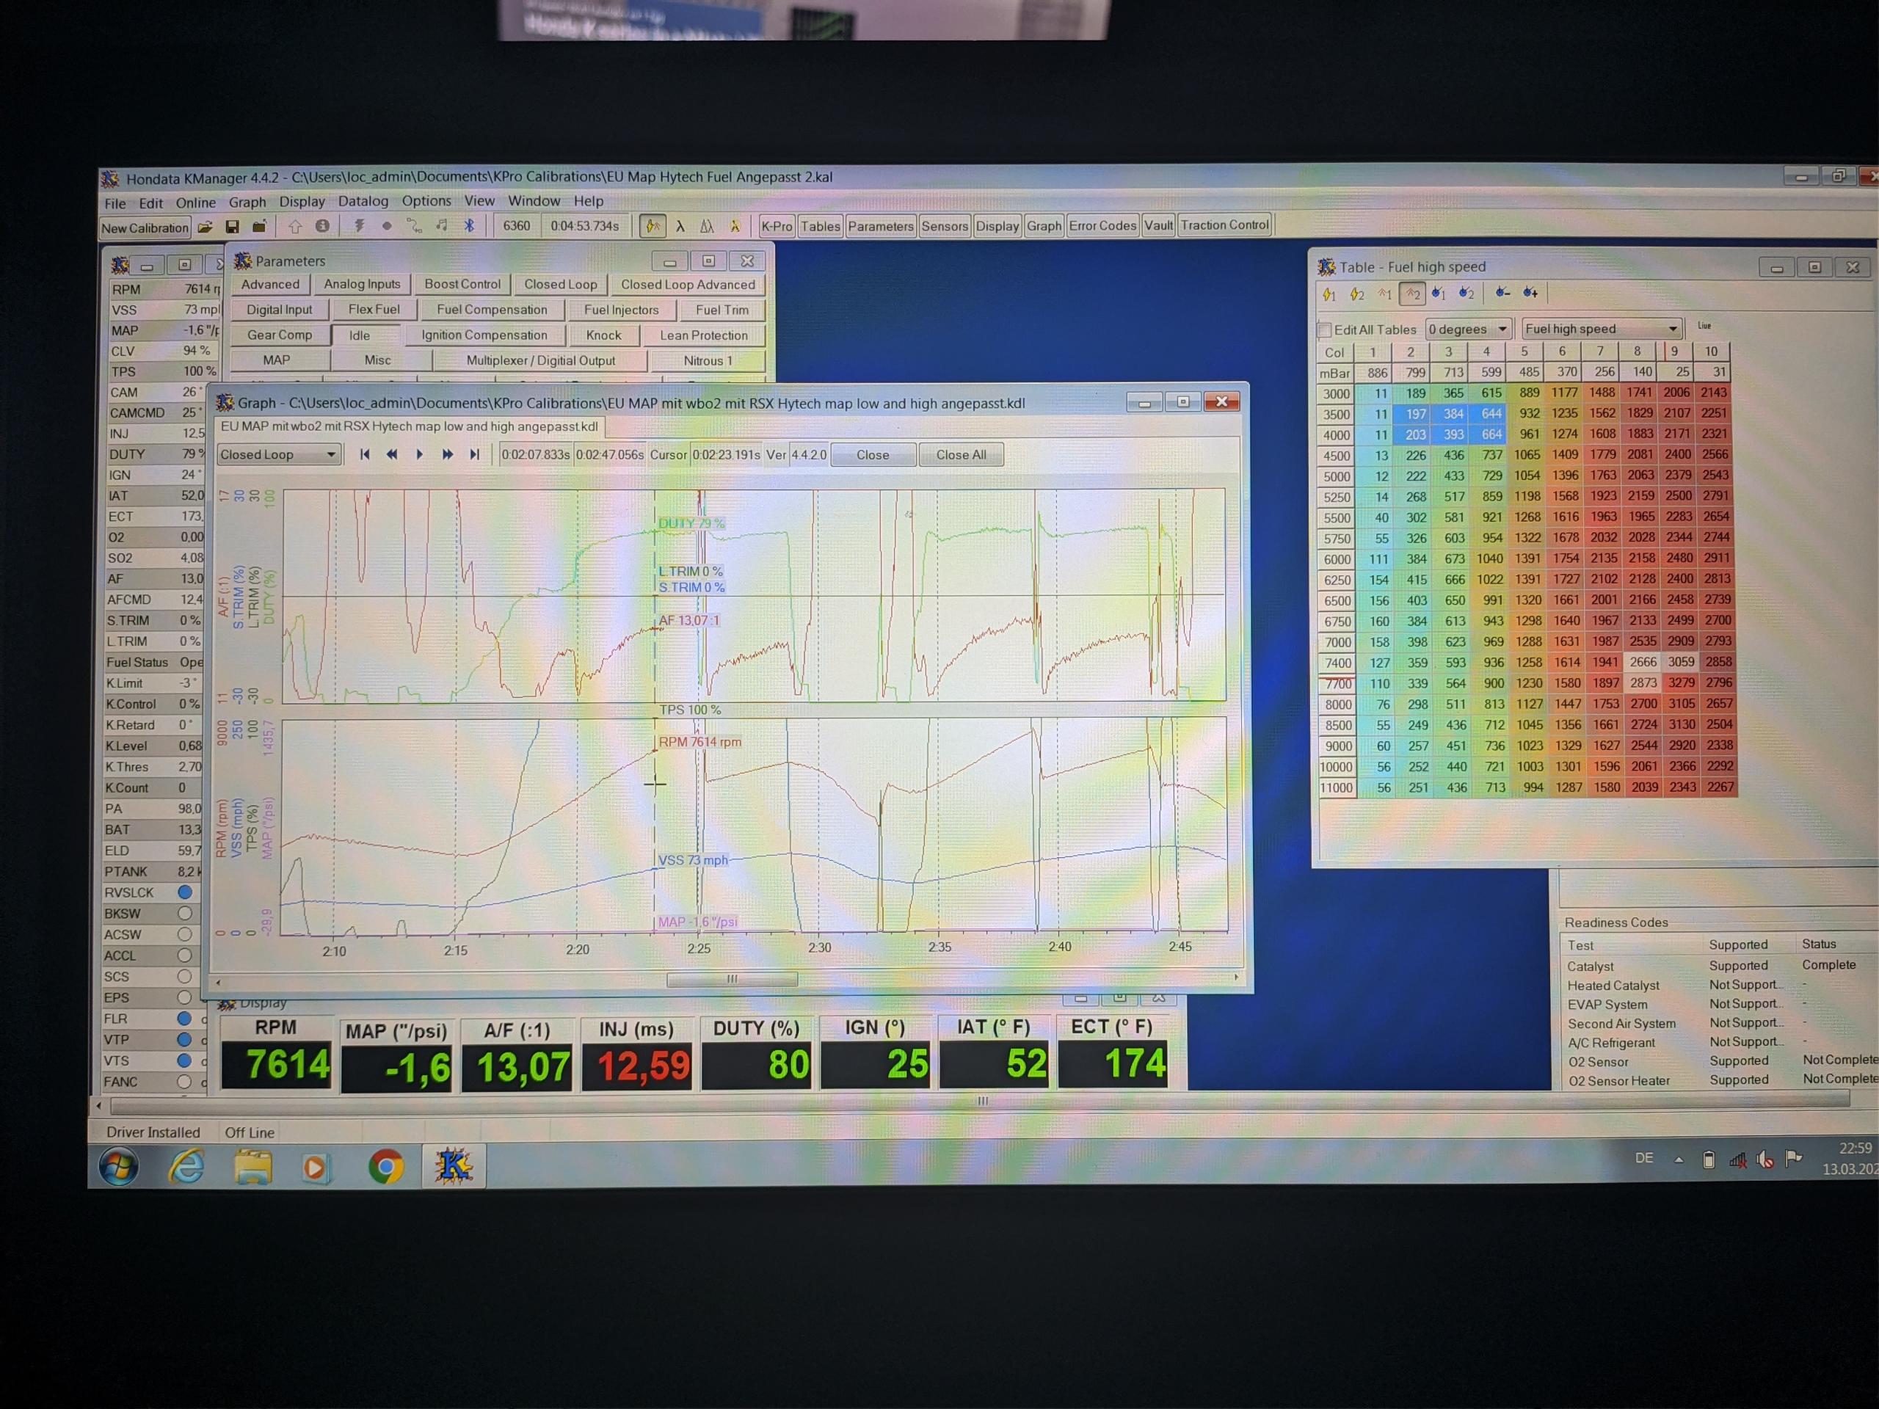This screenshot has width=1879, height=1409.
Task: Click the Close button in Graph window
Action: (873, 454)
